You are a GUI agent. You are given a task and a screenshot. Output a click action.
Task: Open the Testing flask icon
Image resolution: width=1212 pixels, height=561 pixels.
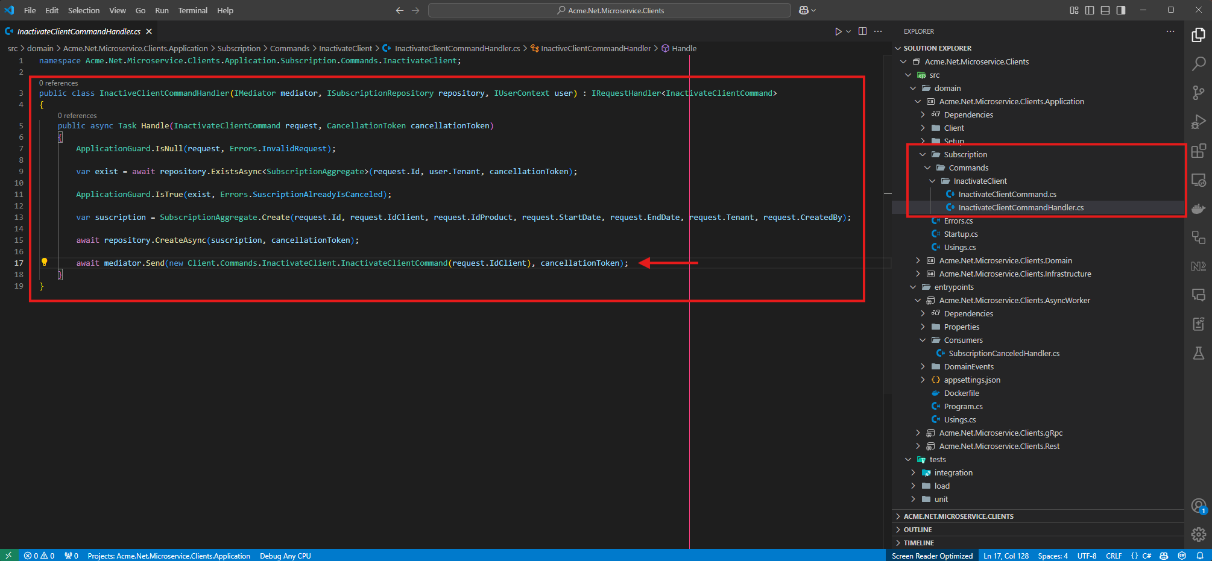click(1198, 353)
